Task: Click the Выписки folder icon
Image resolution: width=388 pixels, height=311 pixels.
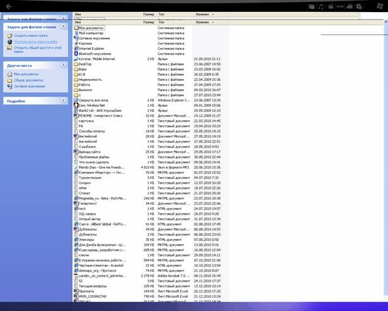Action: (76, 90)
